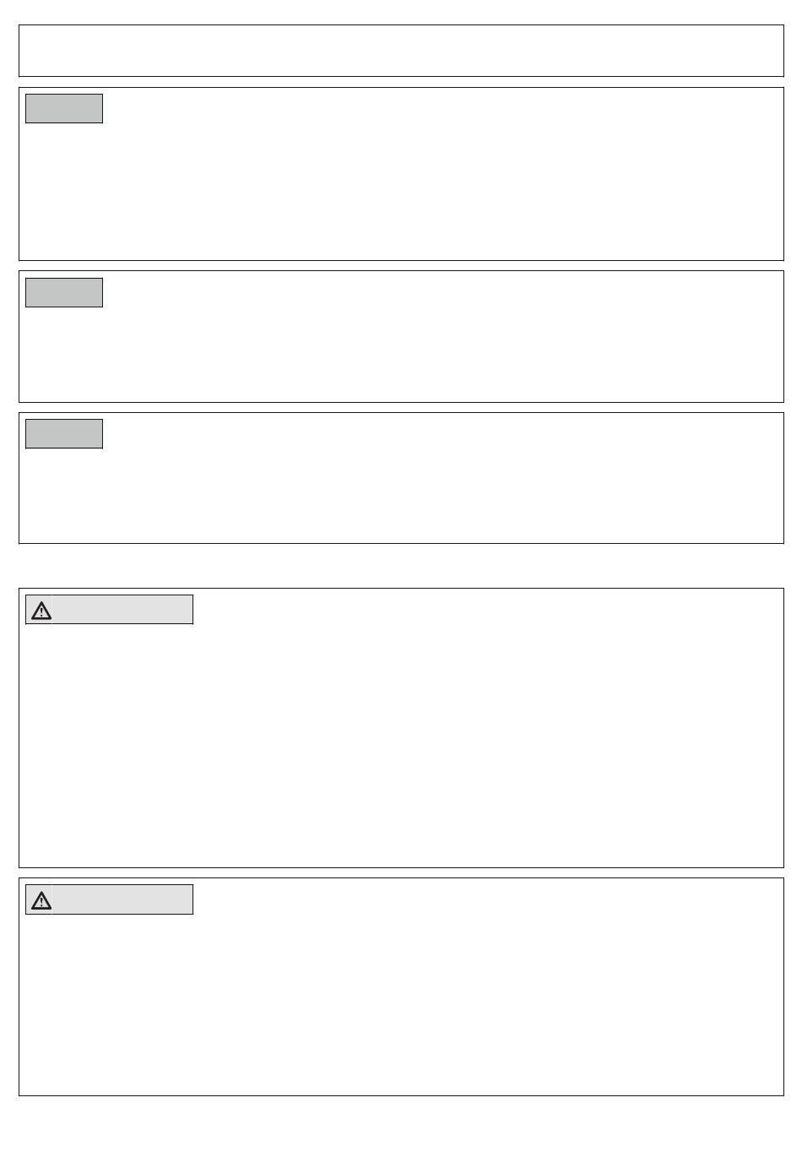Click the empty body of the lower warning section
The height and width of the screenshot is (1168, 802).
pyautogui.click(x=401, y=1005)
